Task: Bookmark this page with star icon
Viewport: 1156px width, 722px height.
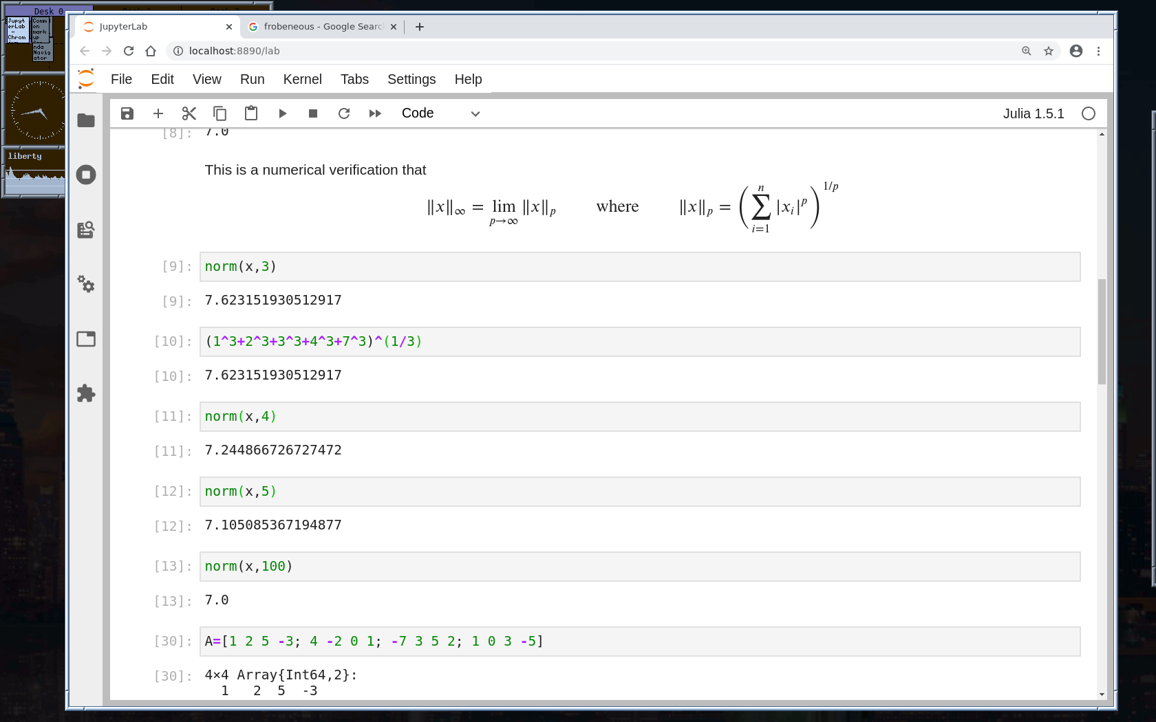Action: [1049, 51]
